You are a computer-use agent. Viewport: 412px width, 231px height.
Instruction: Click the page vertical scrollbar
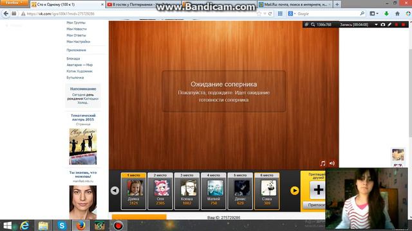coord(410,92)
